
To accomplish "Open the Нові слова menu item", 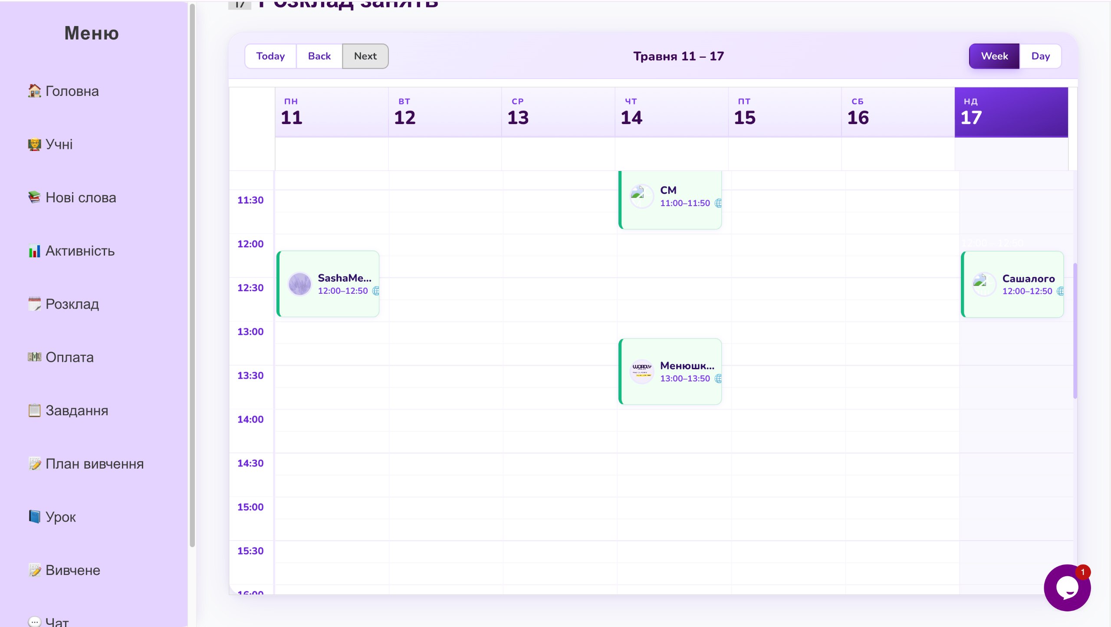I will (72, 197).
